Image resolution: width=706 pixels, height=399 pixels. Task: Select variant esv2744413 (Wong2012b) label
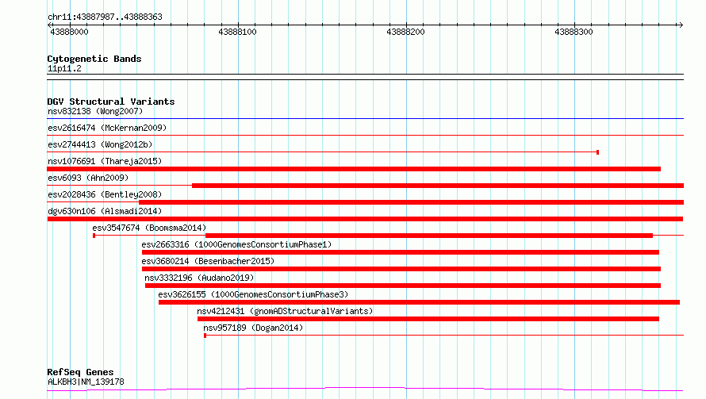(x=100, y=144)
